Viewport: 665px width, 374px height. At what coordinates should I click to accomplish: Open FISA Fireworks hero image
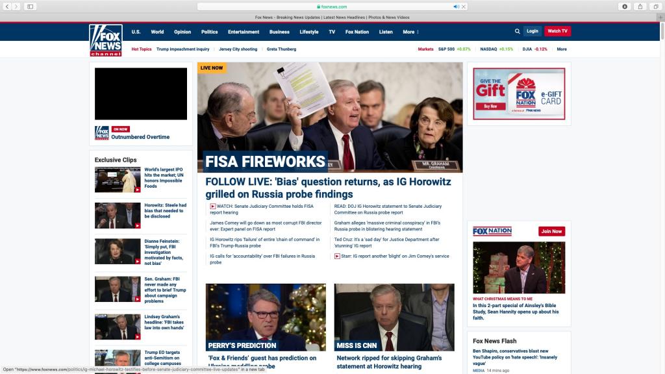(x=330, y=118)
